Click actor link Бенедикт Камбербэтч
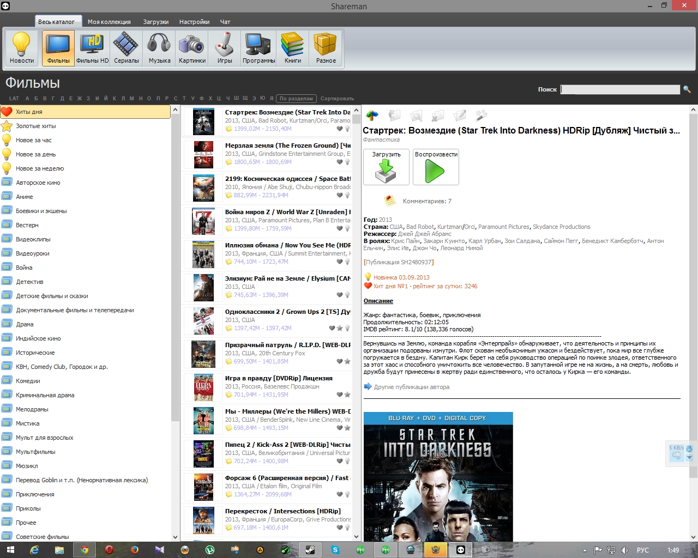Screen dimensions: 698x558 612,241
